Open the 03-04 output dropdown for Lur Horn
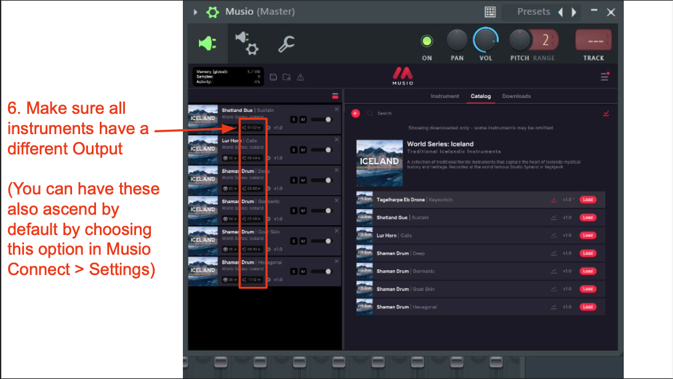The width and height of the screenshot is (673, 379). [x=251, y=158]
